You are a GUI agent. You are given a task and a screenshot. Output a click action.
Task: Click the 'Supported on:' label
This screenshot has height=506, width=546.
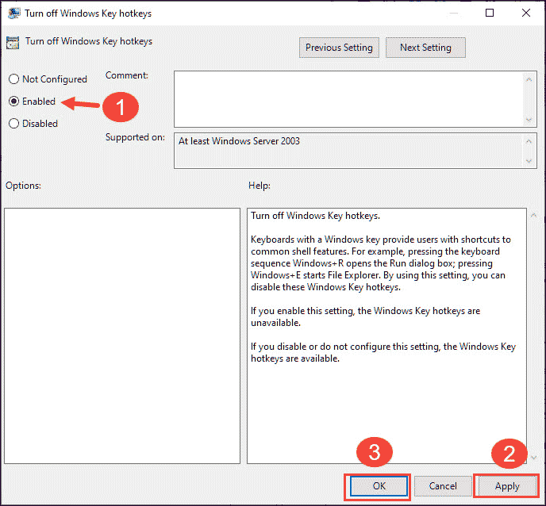click(x=135, y=137)
